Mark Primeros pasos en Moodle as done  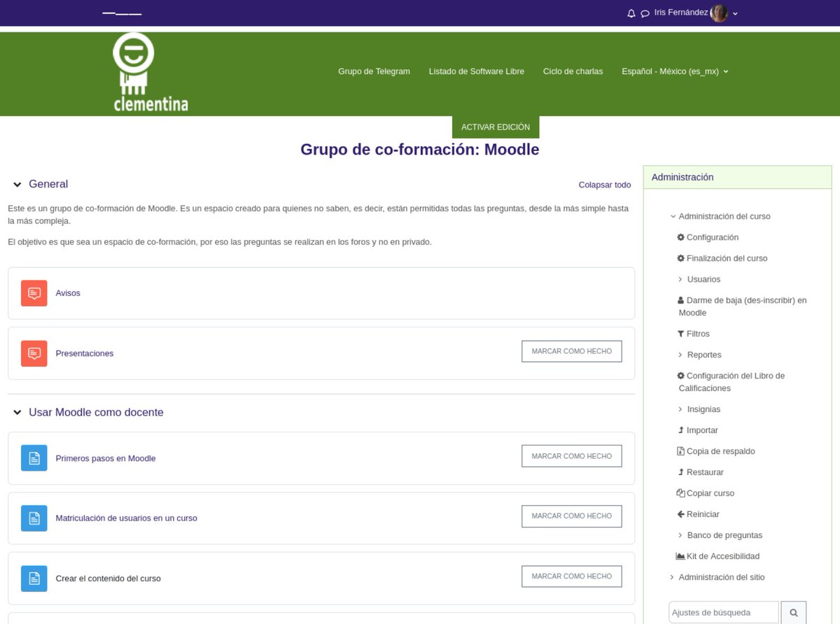[x=572, y=456]
